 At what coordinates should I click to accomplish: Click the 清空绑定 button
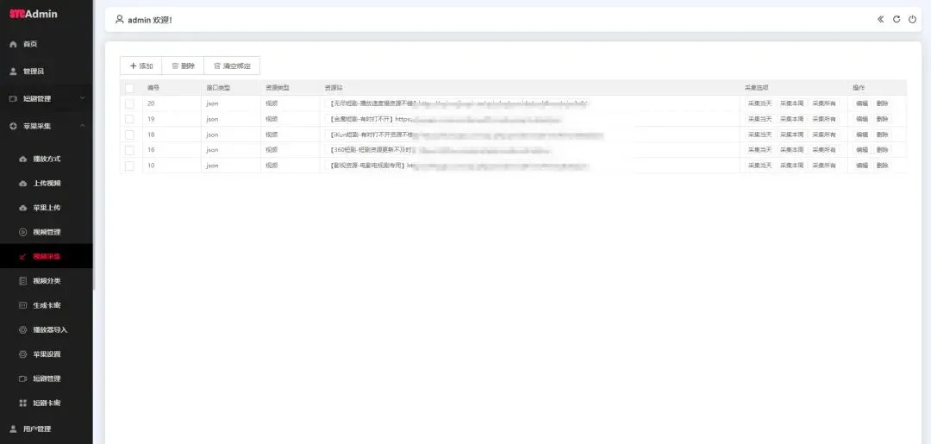(x=232, y=66)
